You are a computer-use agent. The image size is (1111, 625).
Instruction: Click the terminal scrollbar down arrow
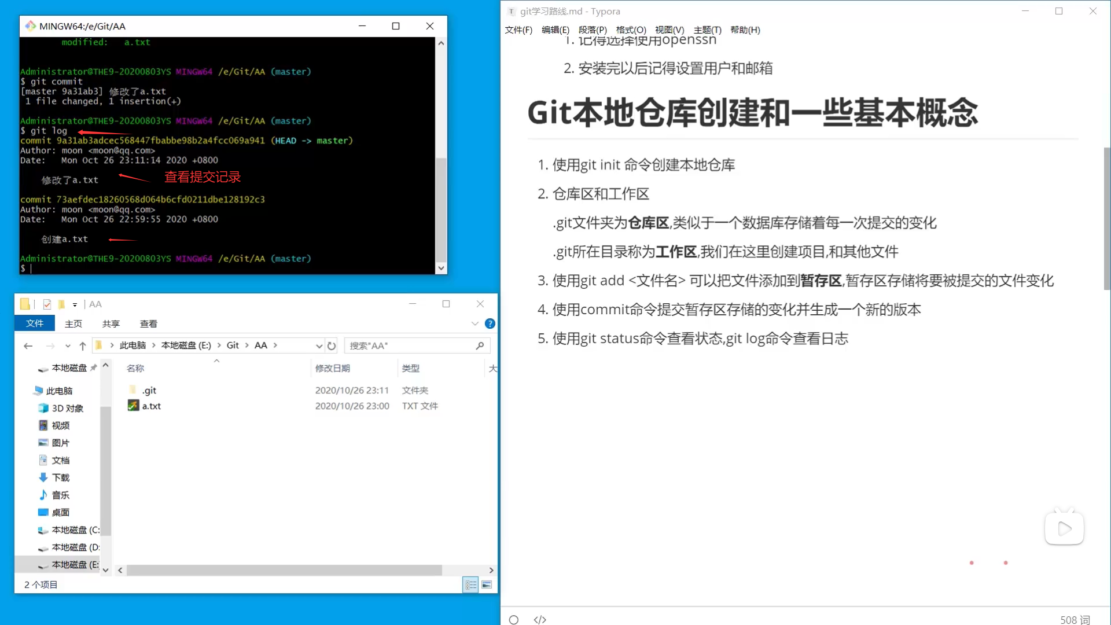(x=441, y=268)
